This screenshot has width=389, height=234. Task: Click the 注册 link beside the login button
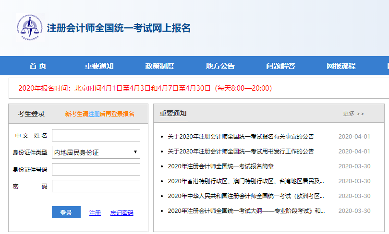(x=95, y=213)
